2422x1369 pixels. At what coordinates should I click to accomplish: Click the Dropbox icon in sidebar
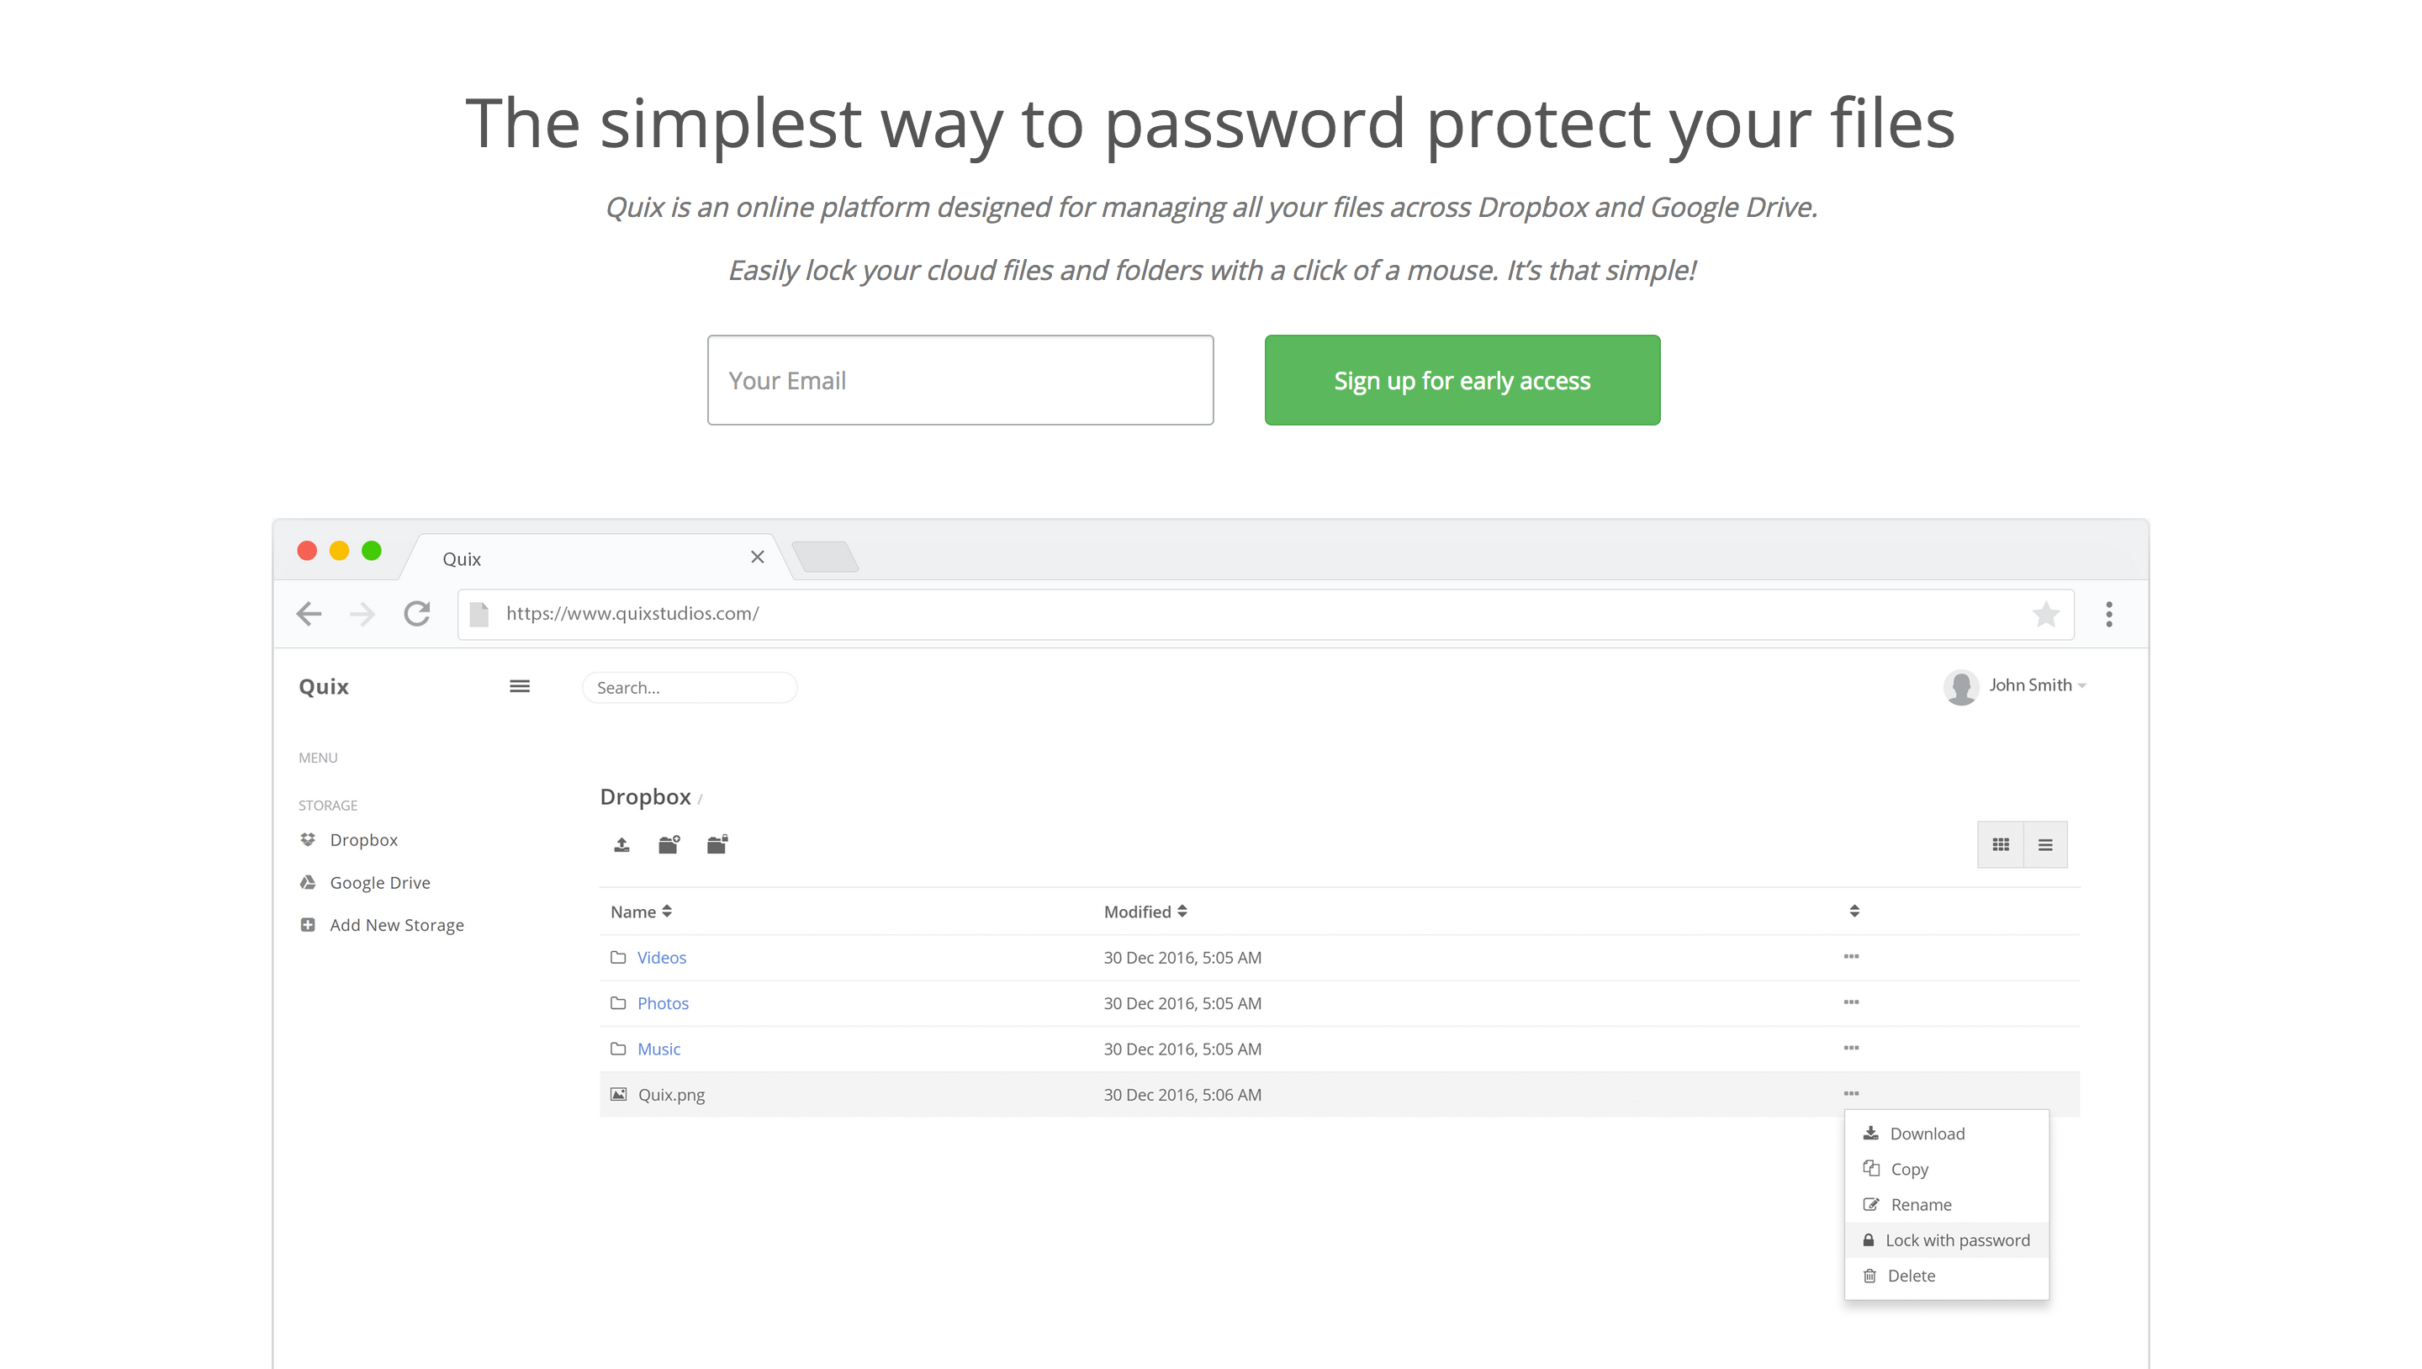(x=308, y=839)
